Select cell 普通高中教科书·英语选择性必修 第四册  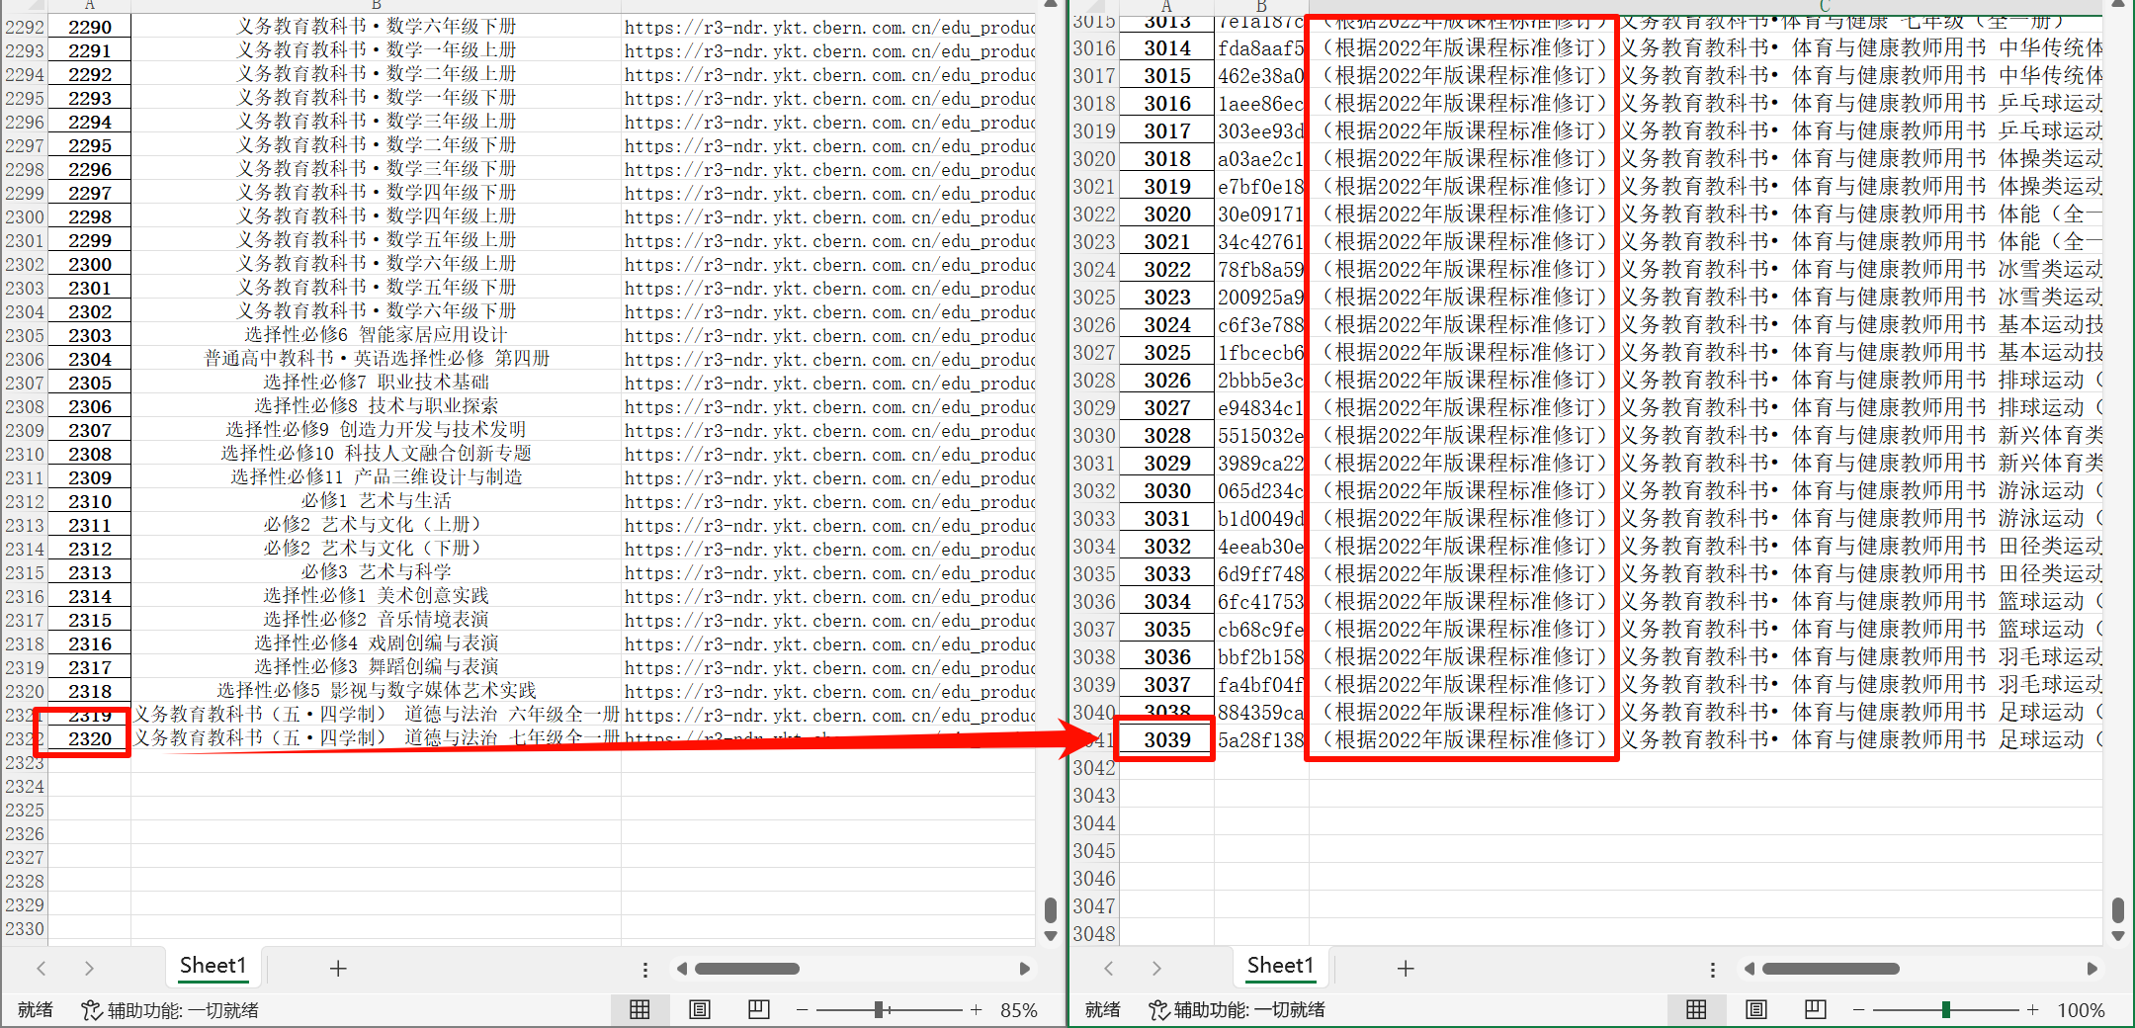tap(376, 359)
